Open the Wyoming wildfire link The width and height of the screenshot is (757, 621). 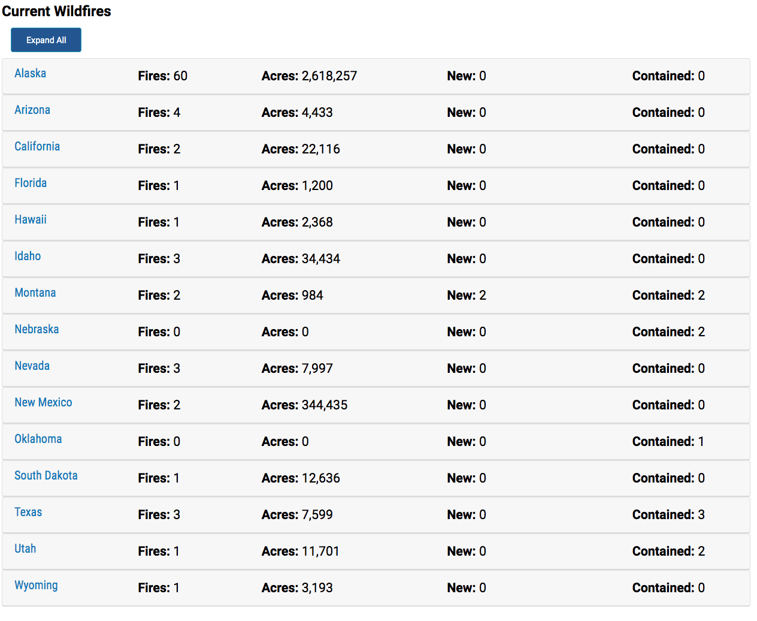[36, 585]
